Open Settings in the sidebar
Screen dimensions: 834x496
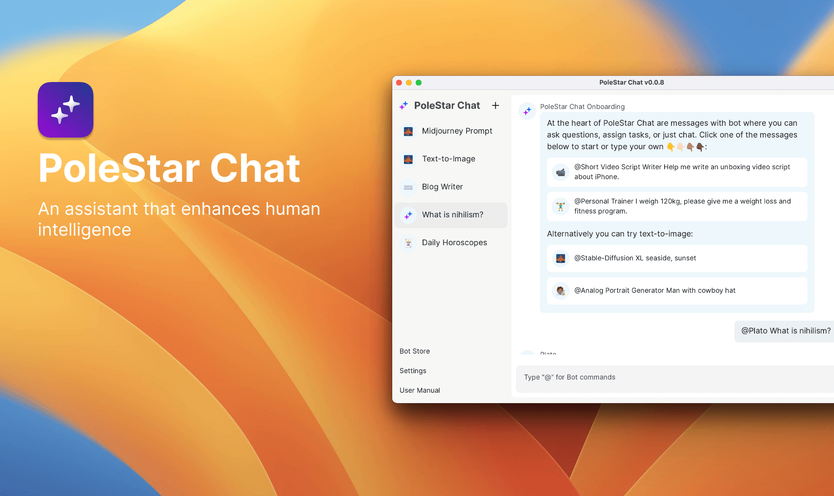click(413, 371)
